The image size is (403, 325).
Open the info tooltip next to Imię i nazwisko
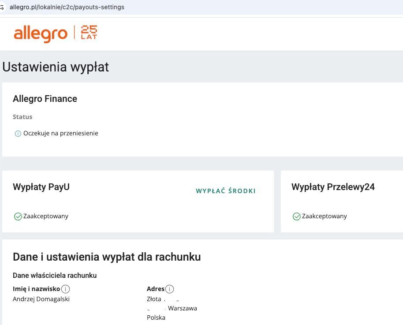tap(66, 289)
